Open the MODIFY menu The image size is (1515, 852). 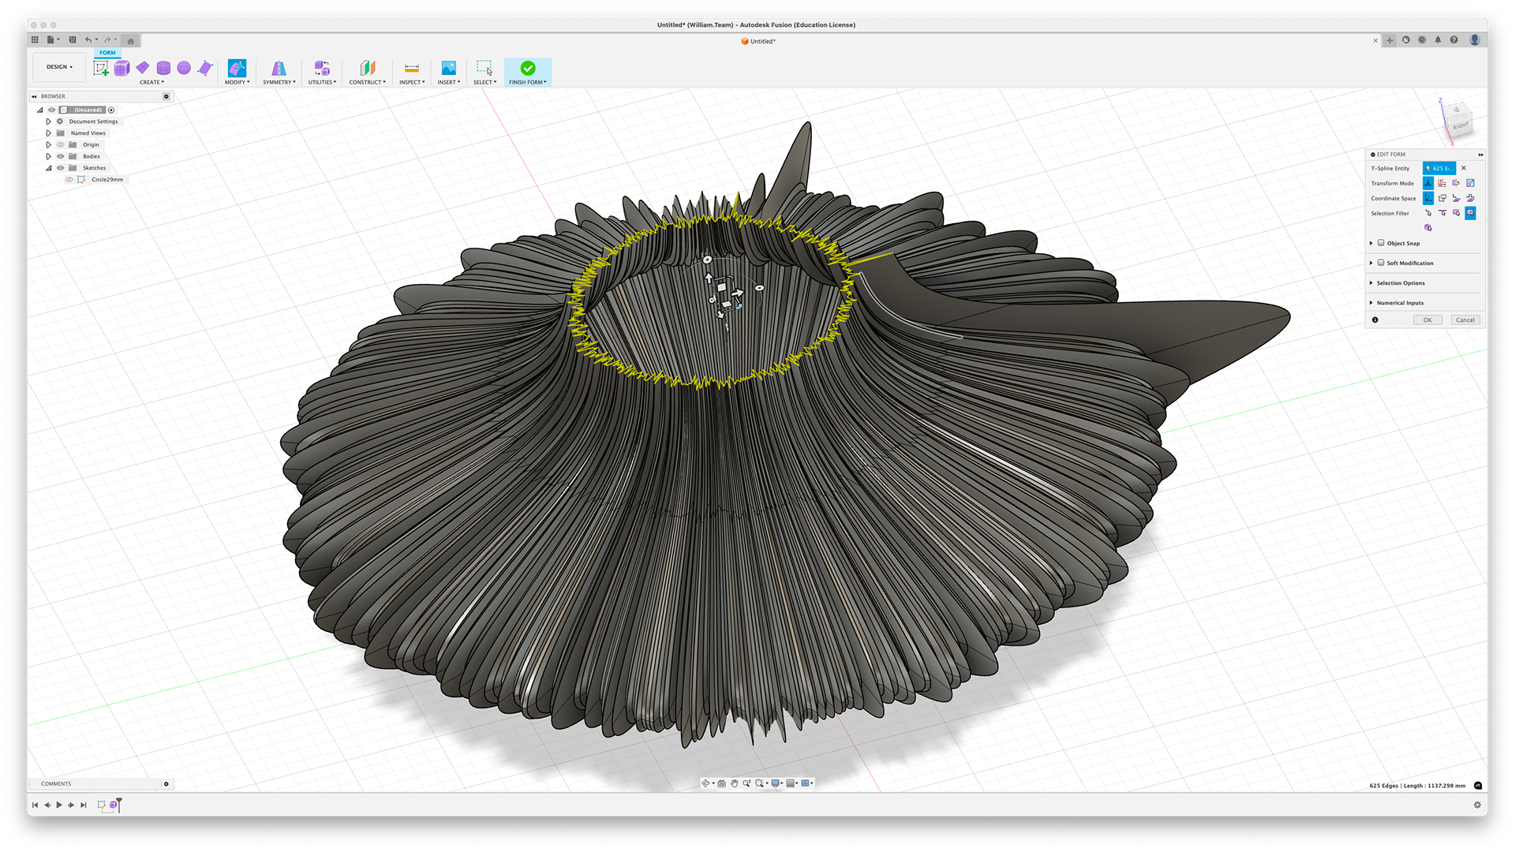tap(237, 82)
